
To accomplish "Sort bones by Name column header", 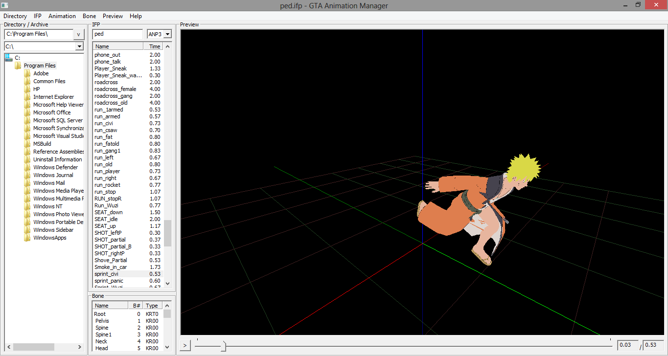I will click(x=110, y=306).
